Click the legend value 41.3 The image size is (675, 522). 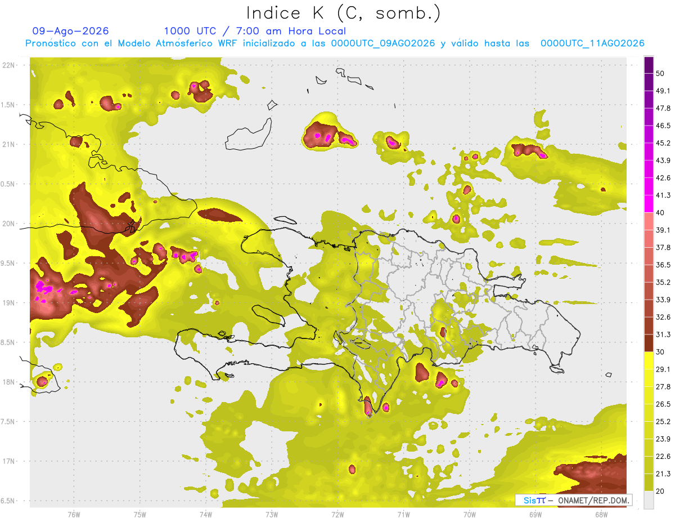[x=663, y=195]
